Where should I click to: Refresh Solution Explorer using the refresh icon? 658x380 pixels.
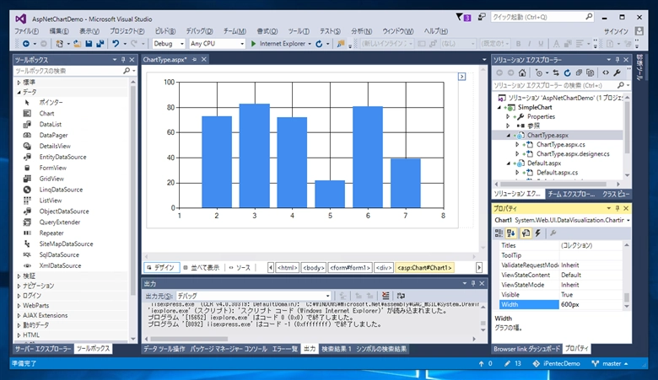pos(568,73)
